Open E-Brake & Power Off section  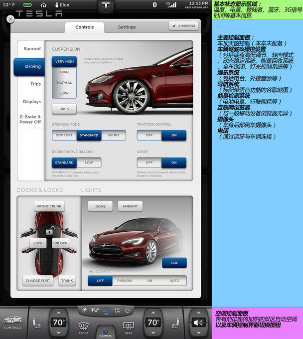[x=31, y=119]
